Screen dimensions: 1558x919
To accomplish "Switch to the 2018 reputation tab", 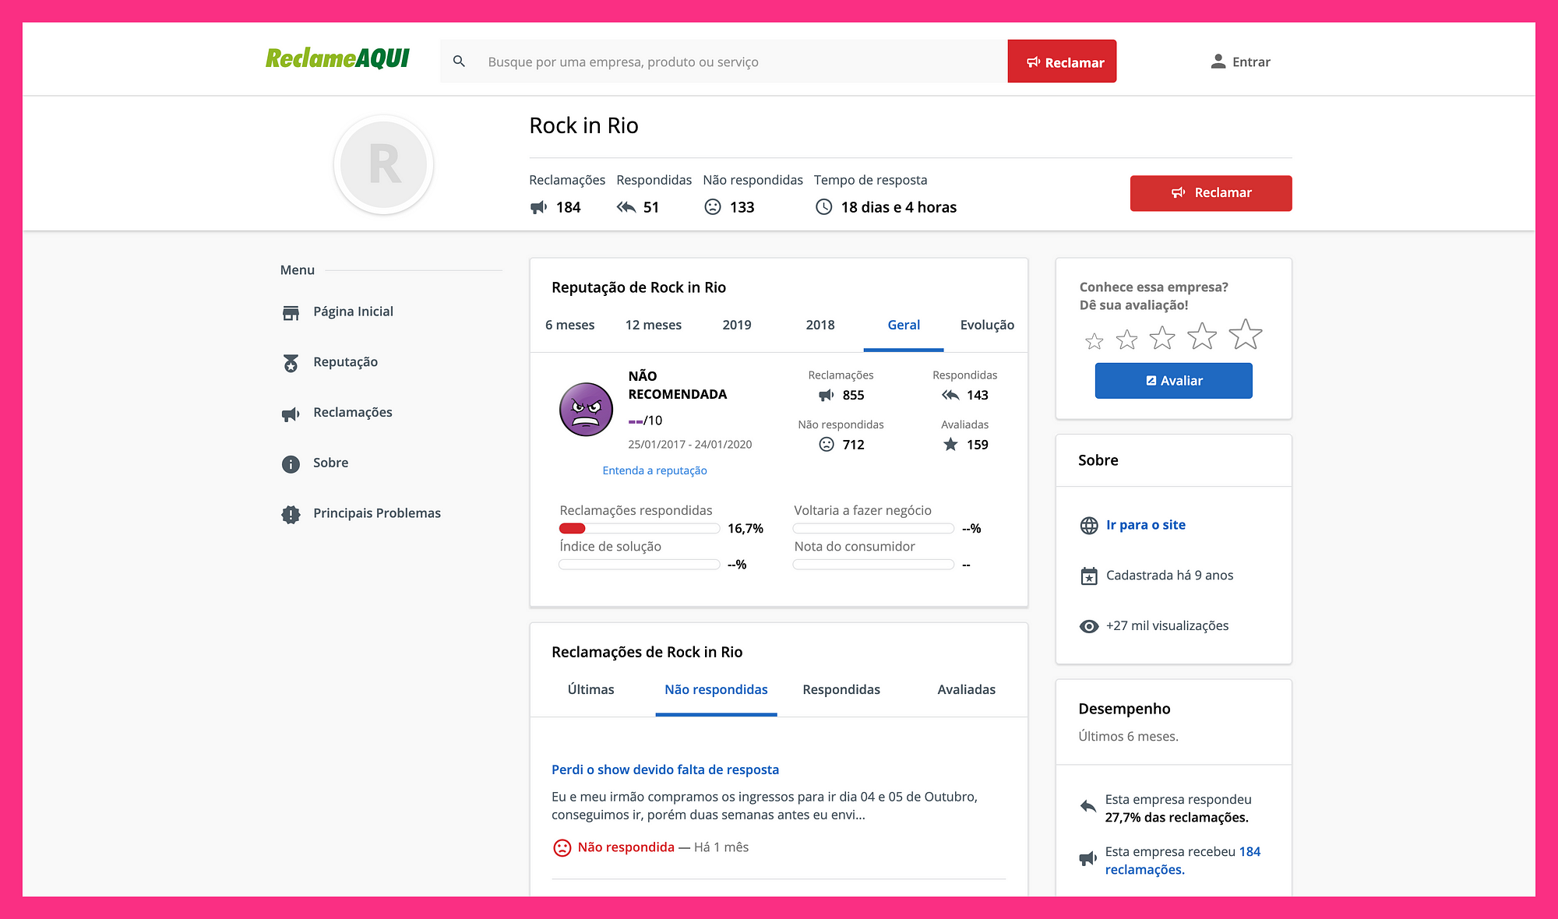I will click(x=820, y=326).
